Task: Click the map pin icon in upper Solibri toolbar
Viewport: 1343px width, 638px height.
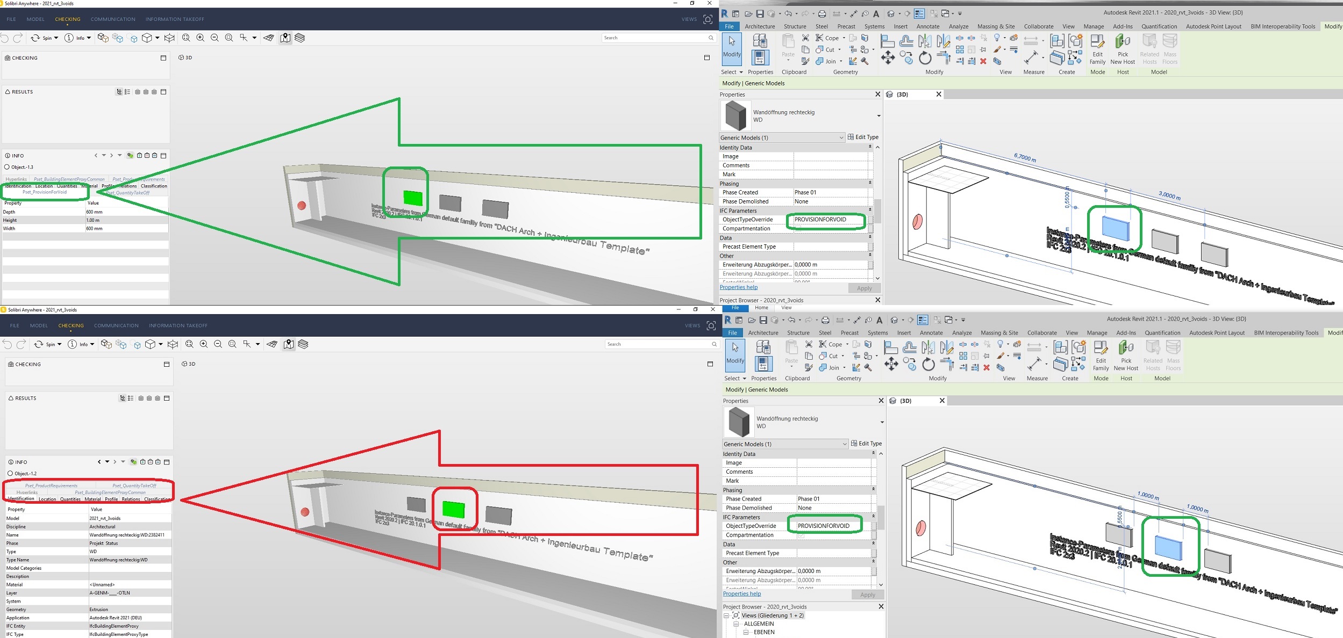Action: [285, 38]
